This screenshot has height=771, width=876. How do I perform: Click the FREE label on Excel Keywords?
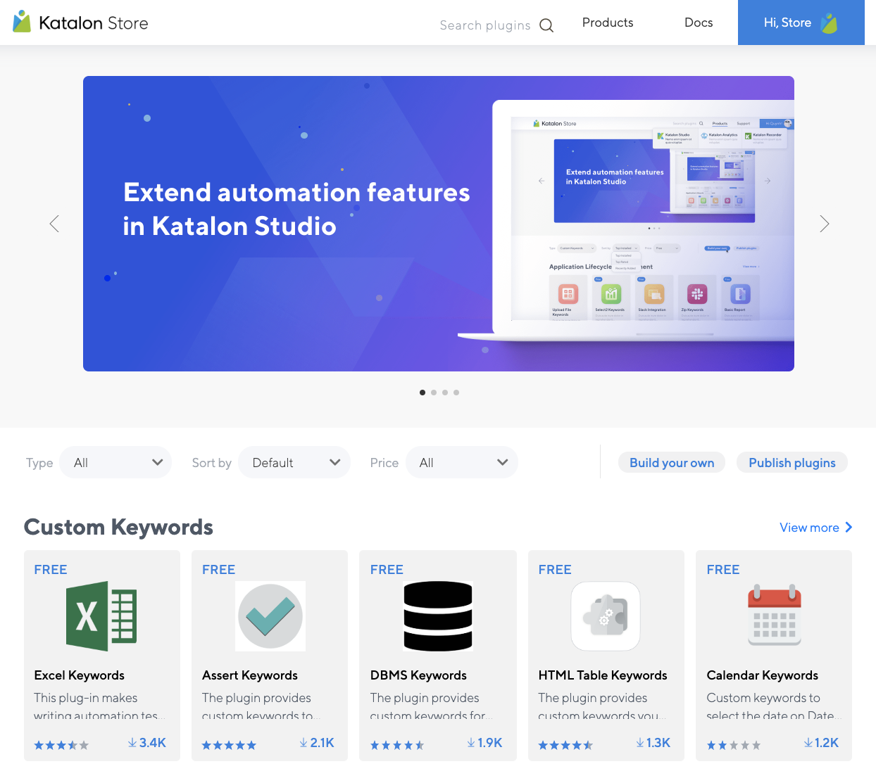coord(51,570)
